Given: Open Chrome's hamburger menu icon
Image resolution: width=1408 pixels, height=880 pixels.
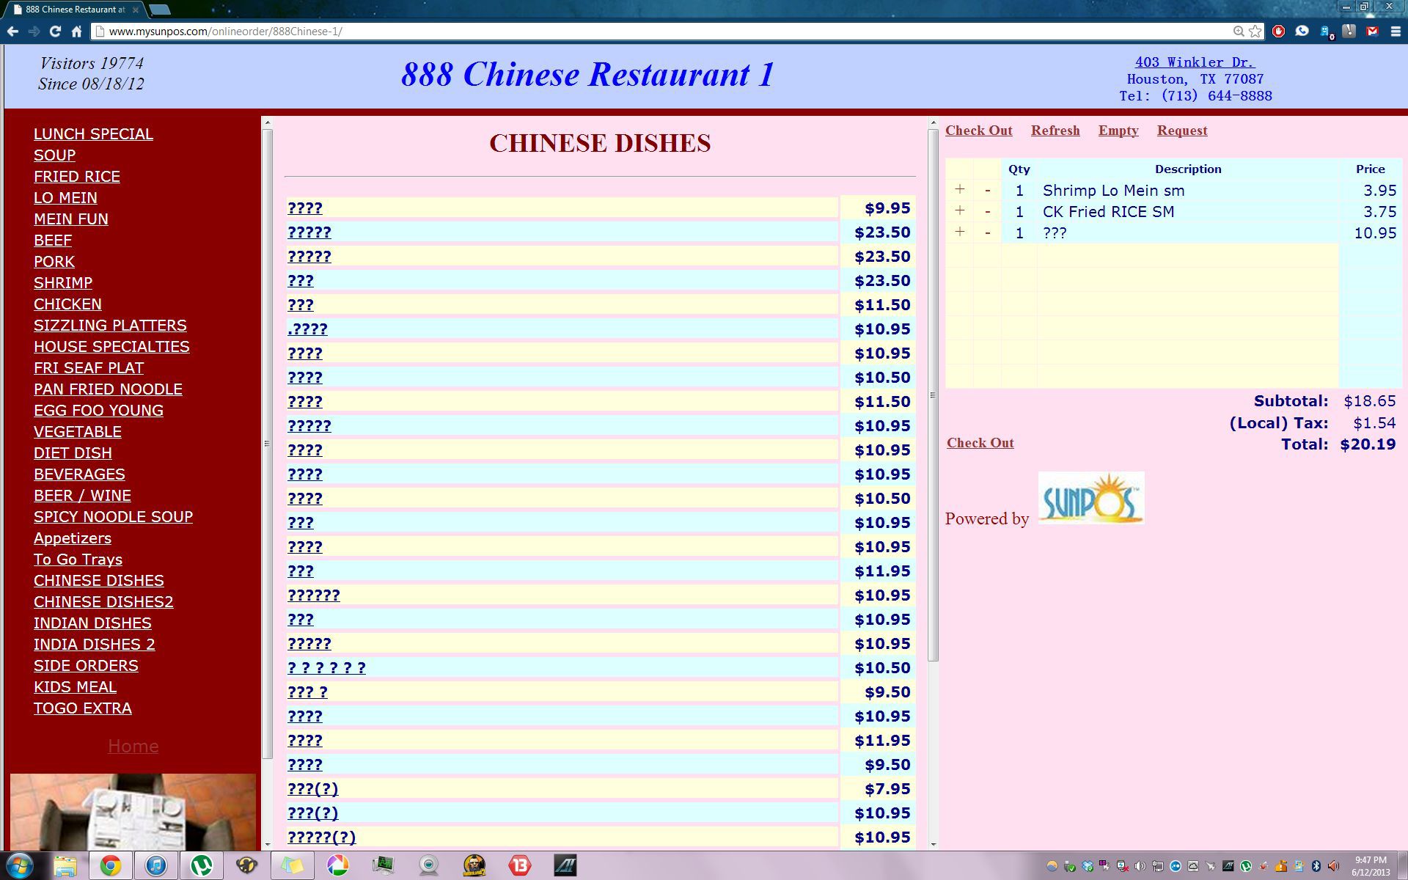Looking at the screenshot, I should click(1396, 32).
